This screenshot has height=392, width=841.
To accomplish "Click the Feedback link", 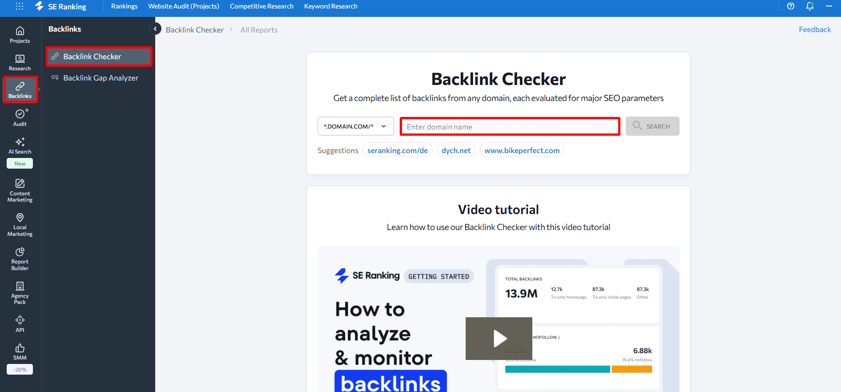I will coord(815,29).
